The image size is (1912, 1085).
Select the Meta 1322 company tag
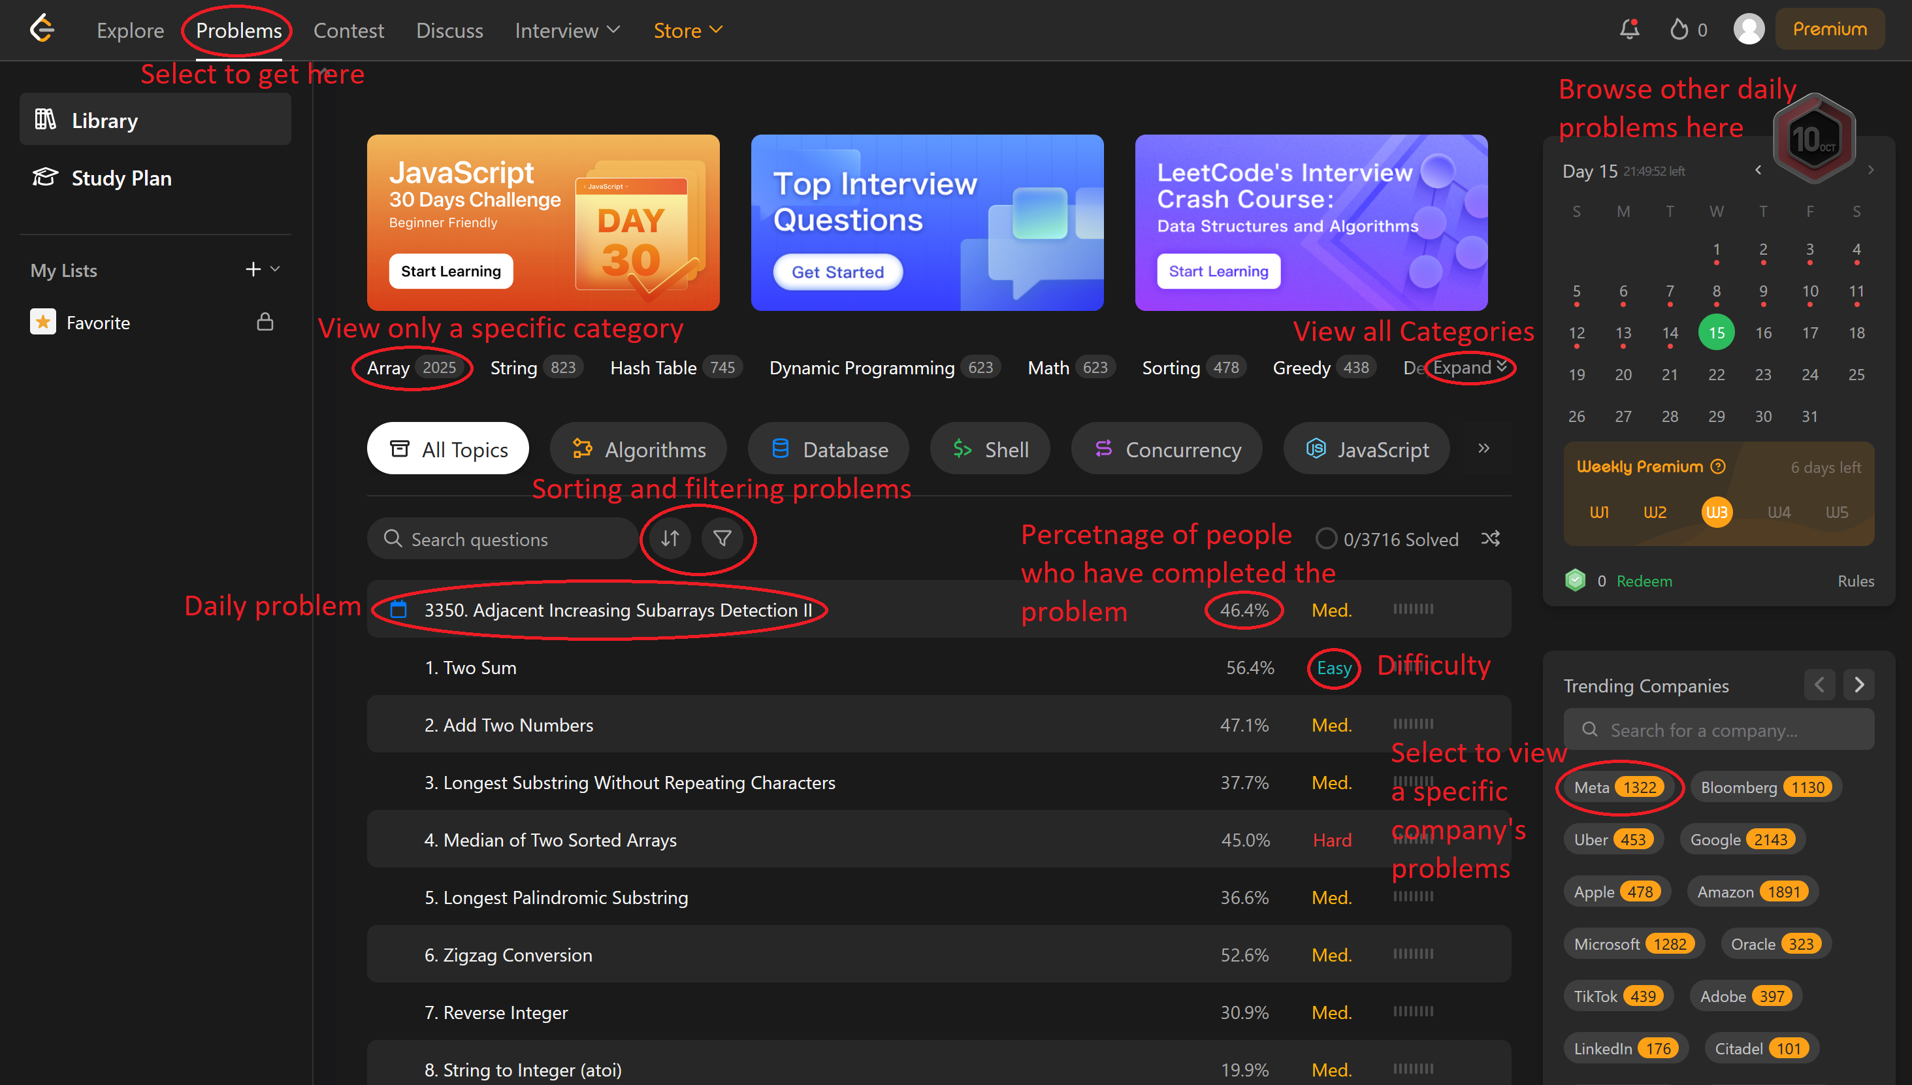pyautogui.click(x=1619, y=787)
